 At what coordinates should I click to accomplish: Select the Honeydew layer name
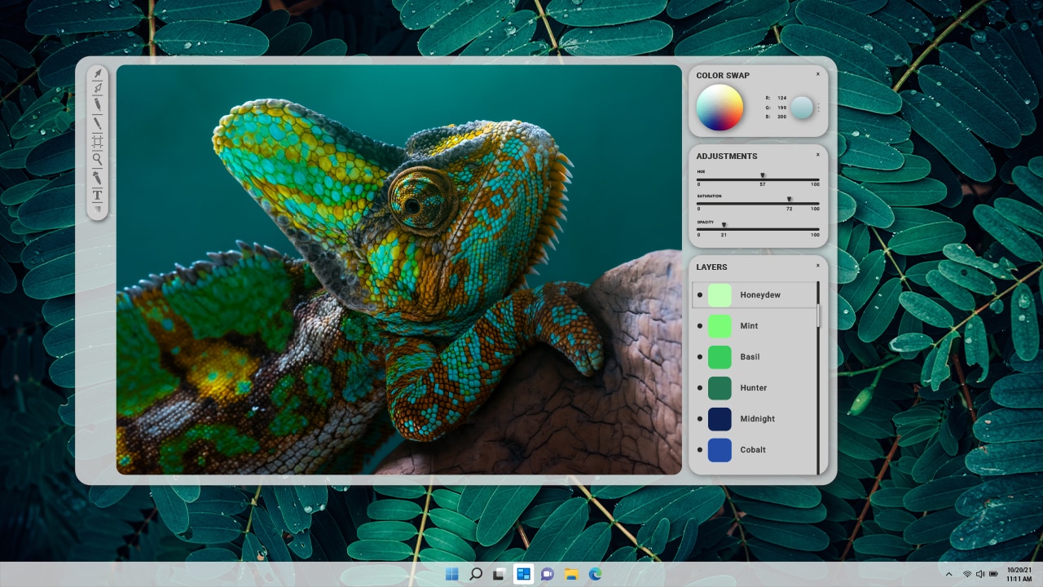pos(760,295)
